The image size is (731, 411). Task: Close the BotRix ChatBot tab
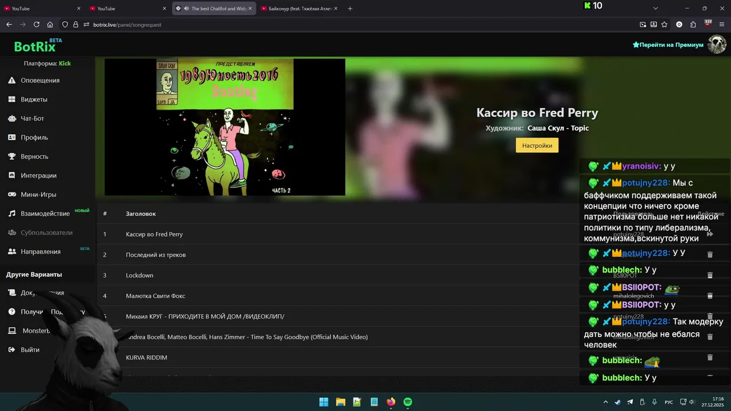pyautogui.click(x=250, y=9)
